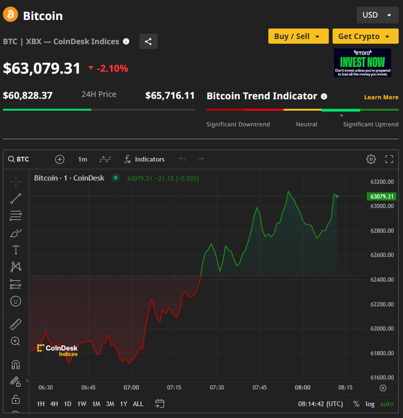This screenshot has height=418, width=403.
Task: Expand the Buy / Sell dropdown
Action: pyautogui.click(x=297, y=36)
